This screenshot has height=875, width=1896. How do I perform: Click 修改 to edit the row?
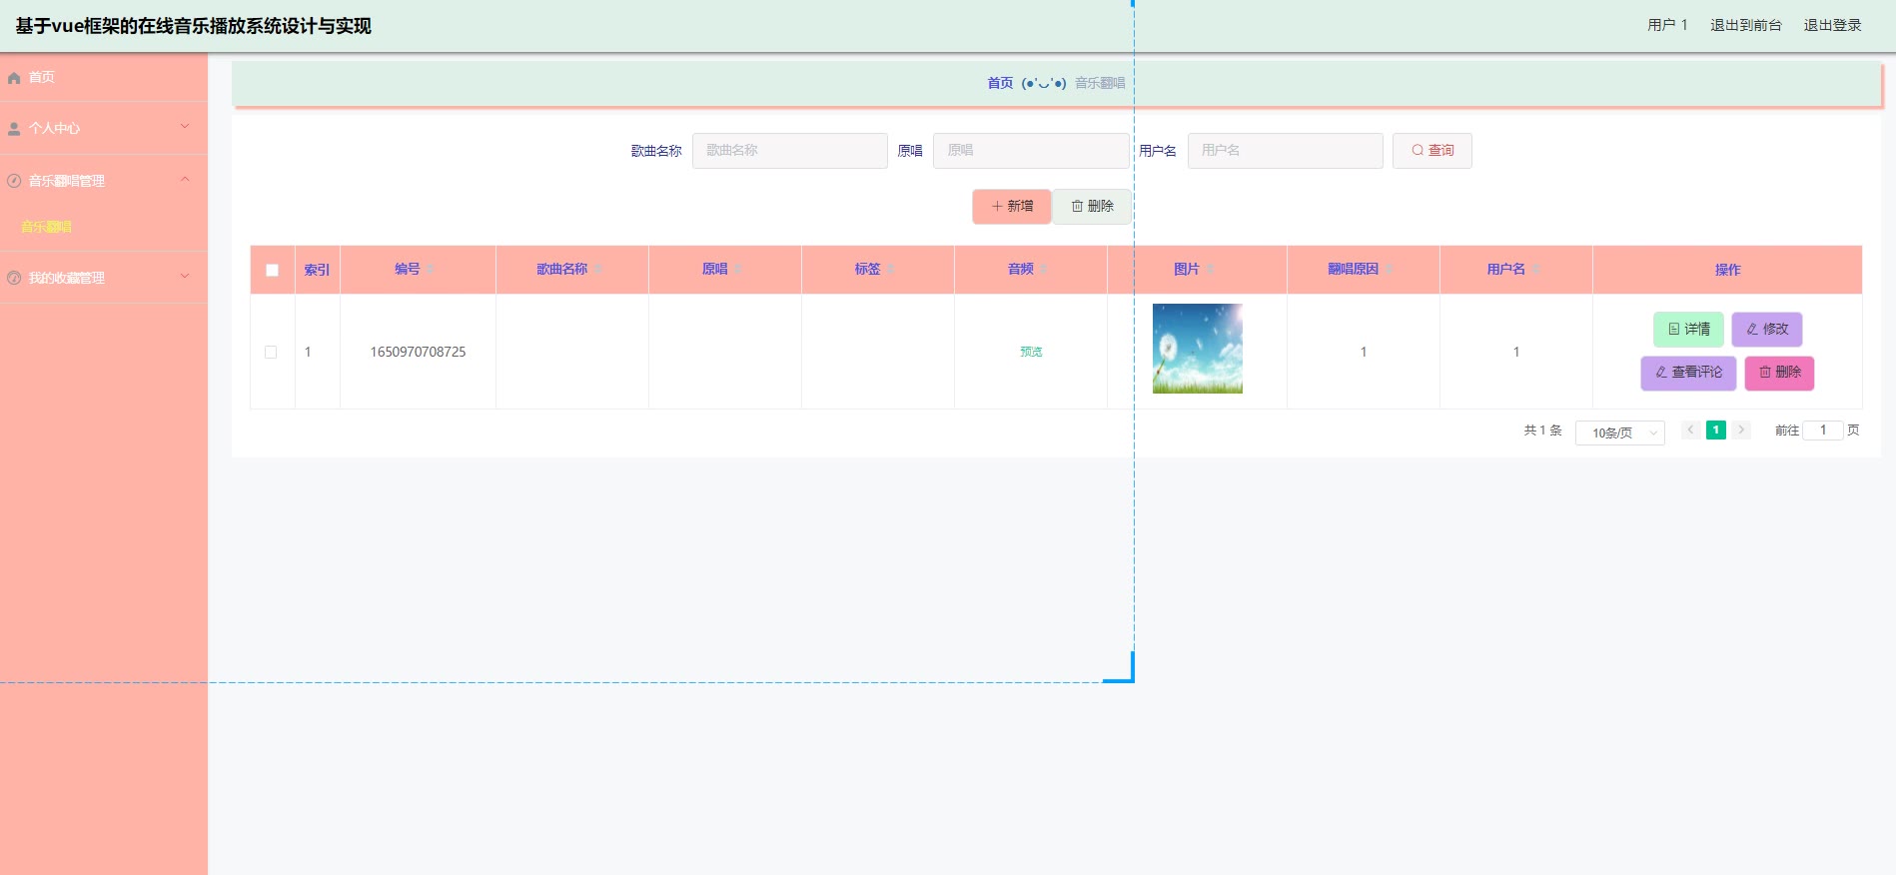1767,330
